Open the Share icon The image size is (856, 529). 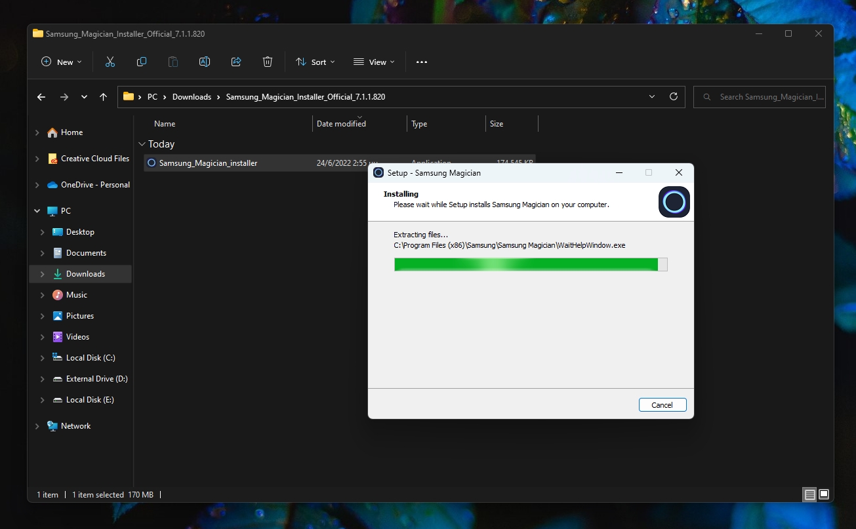coord(235,62)
